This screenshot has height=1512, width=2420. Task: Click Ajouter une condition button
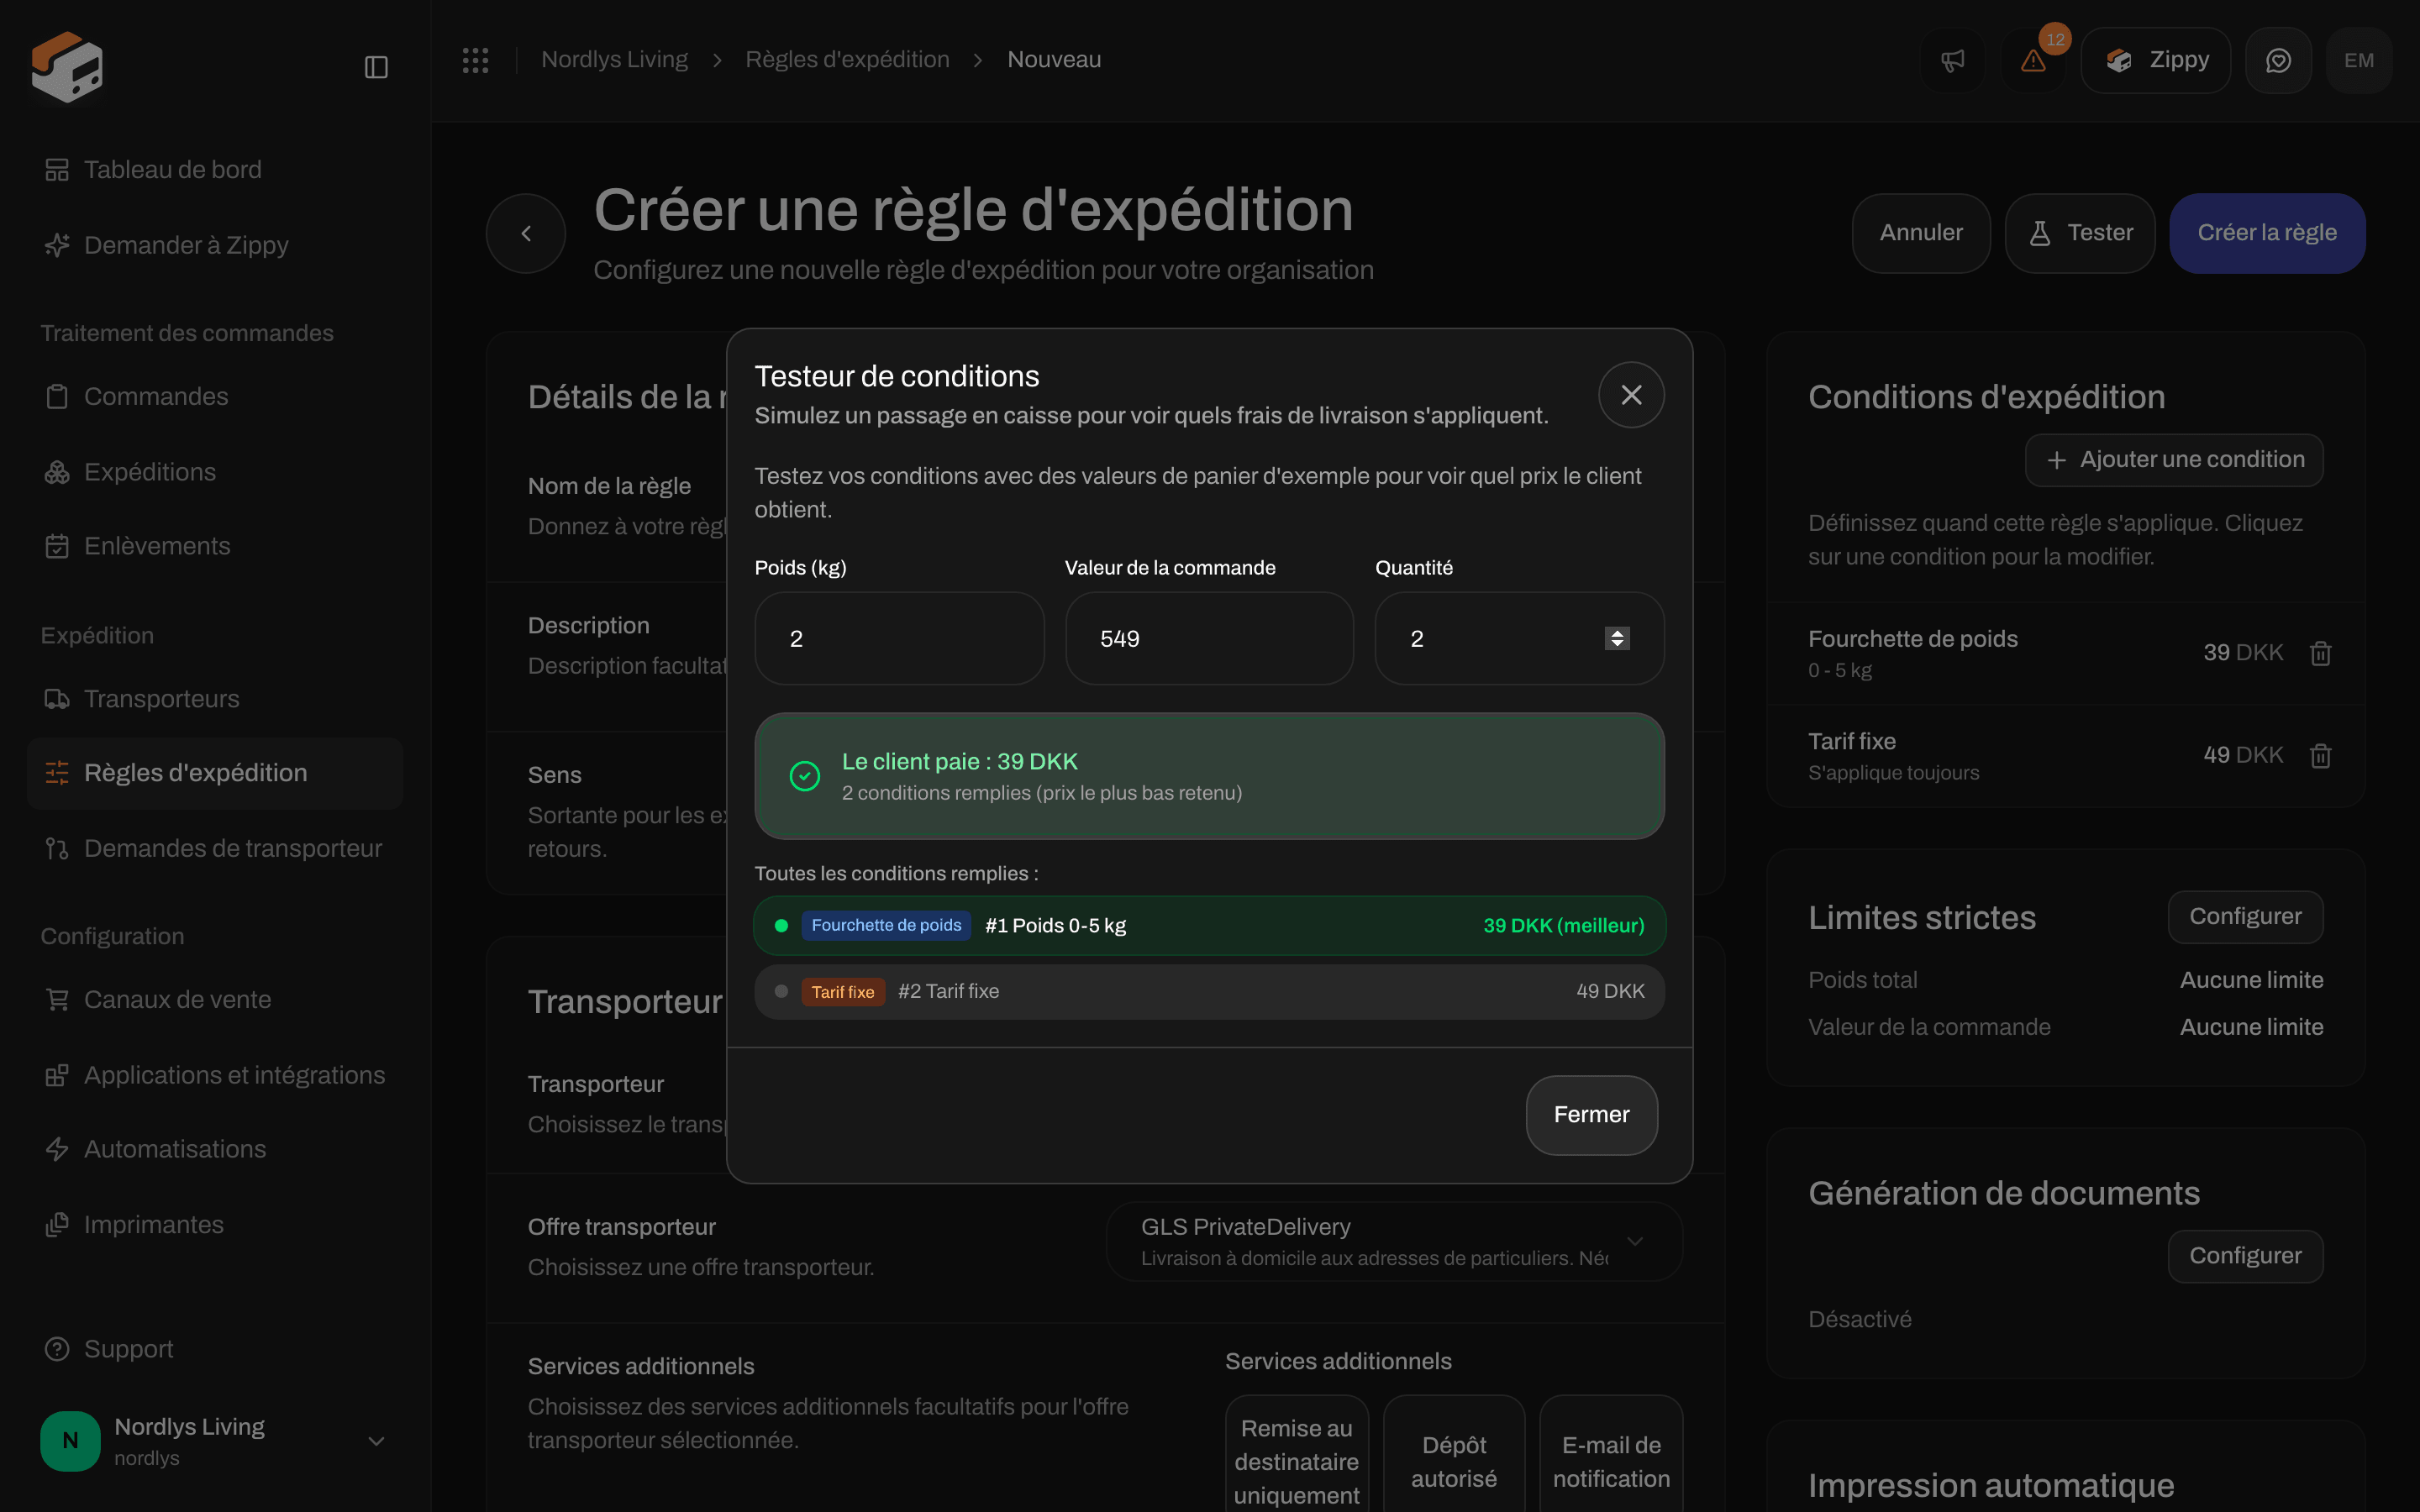pos(2174,460)
